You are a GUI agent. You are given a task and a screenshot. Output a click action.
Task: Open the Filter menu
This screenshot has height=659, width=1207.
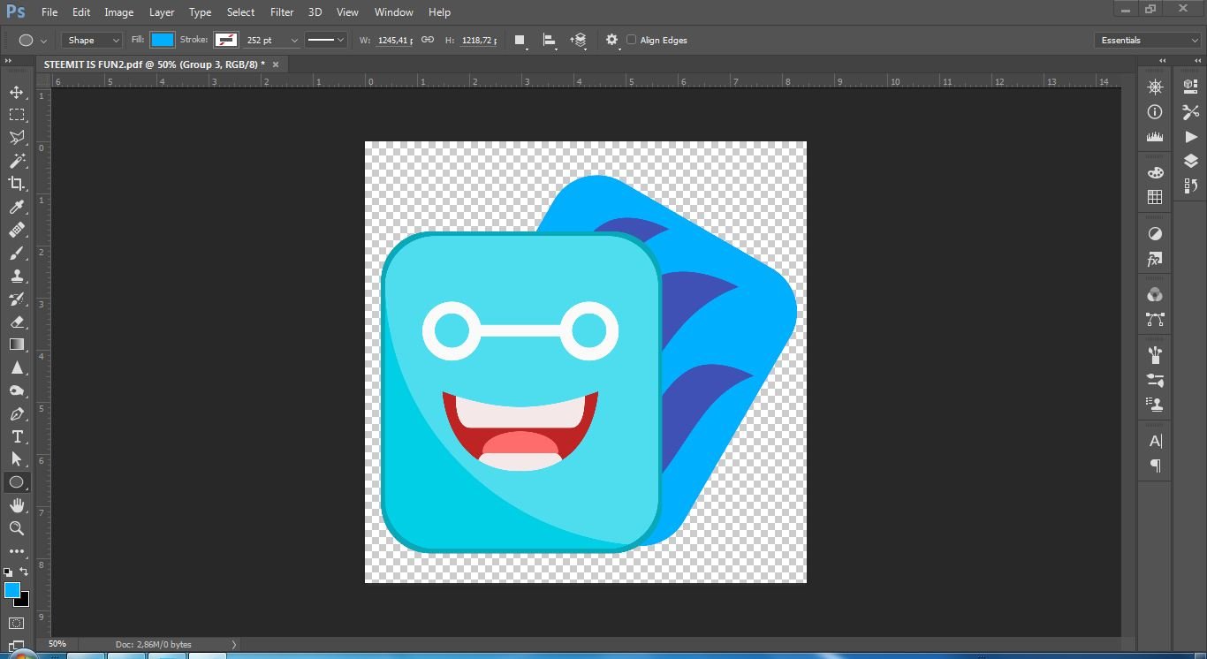[x=282, y=12]
